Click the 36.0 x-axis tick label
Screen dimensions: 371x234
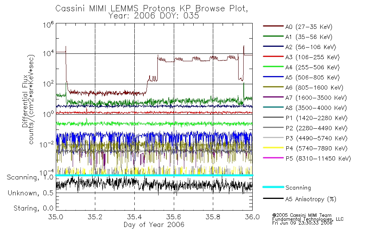point(252,217)
